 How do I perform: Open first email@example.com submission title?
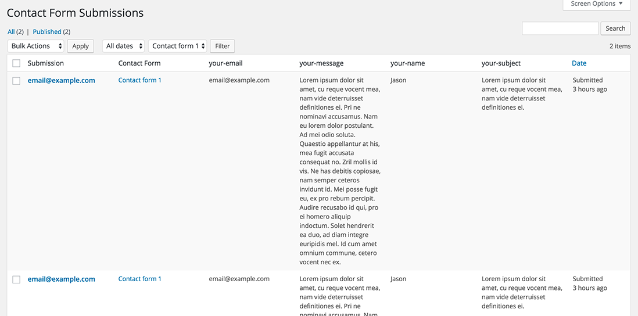click(x=61, y=81)
